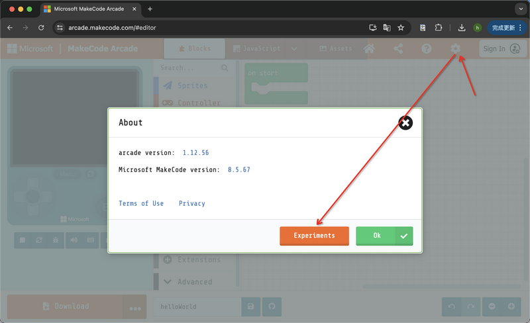The width and height of the screenshot is (530, 323).
Task: Click the Help question mark icon
Action: click(x=427, y=49)
